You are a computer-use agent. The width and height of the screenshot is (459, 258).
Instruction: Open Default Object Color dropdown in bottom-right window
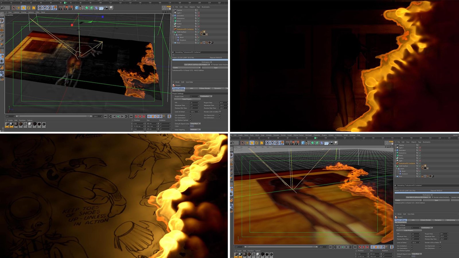pos(417,254)
